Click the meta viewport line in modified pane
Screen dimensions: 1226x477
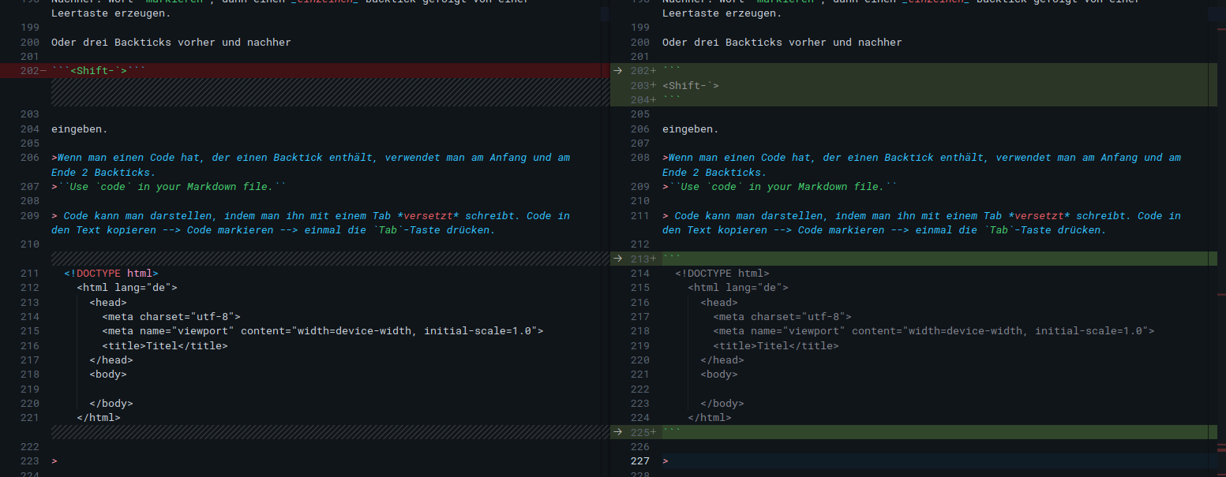pos(934,331)
